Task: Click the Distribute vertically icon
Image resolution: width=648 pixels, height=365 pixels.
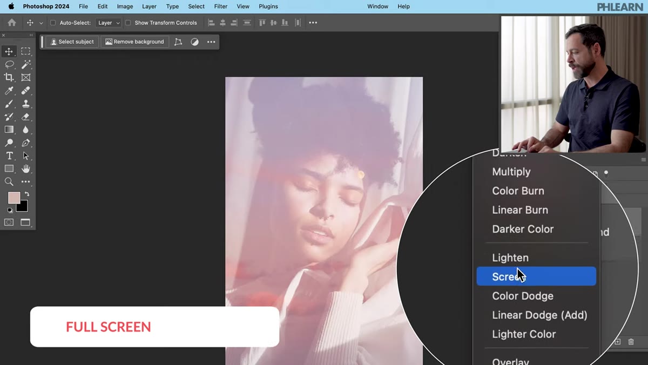Action: [x=247, y=23]
